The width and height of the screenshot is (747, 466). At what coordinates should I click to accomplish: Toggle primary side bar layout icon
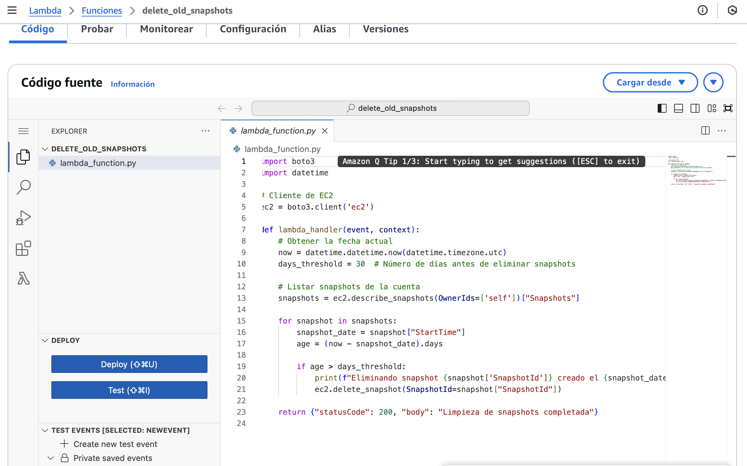pyautogui.click(x=662, y=109)
